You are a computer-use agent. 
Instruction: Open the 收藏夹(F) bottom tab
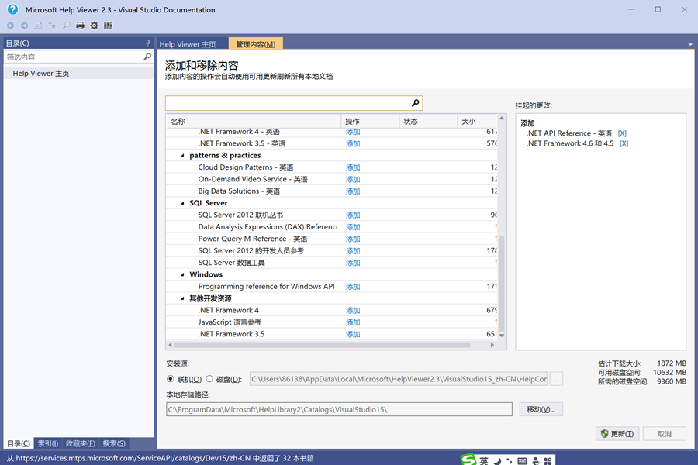[81, 443]
